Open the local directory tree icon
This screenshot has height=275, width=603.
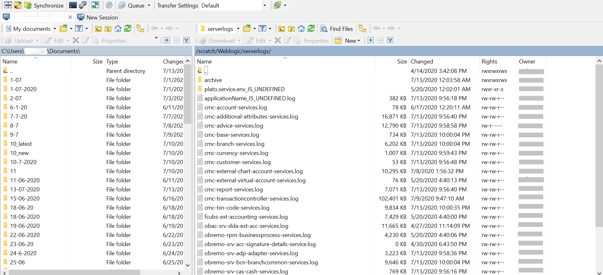(x=140, y=29)
